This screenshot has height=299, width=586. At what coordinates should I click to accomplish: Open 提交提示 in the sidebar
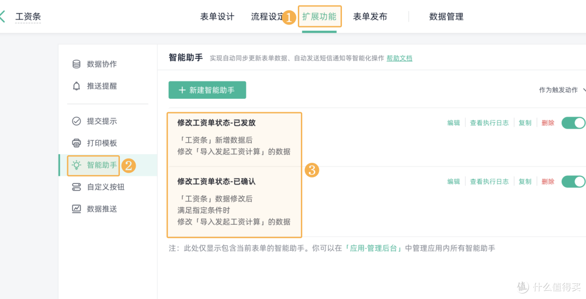(107, 121)
